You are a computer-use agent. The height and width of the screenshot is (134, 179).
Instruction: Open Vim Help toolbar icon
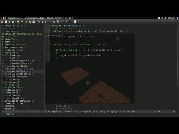(x=75, y=22)
